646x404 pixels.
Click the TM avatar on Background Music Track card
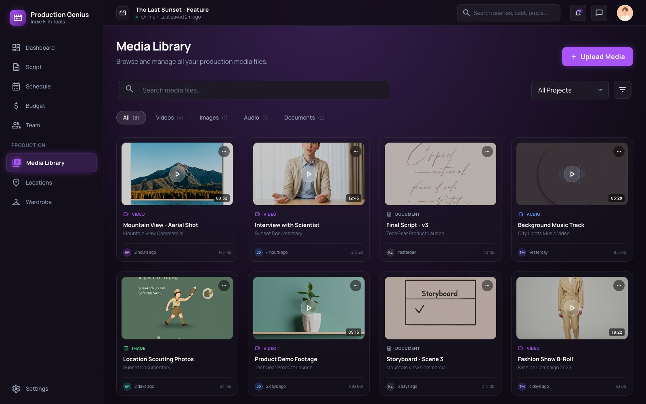point(522,253)
